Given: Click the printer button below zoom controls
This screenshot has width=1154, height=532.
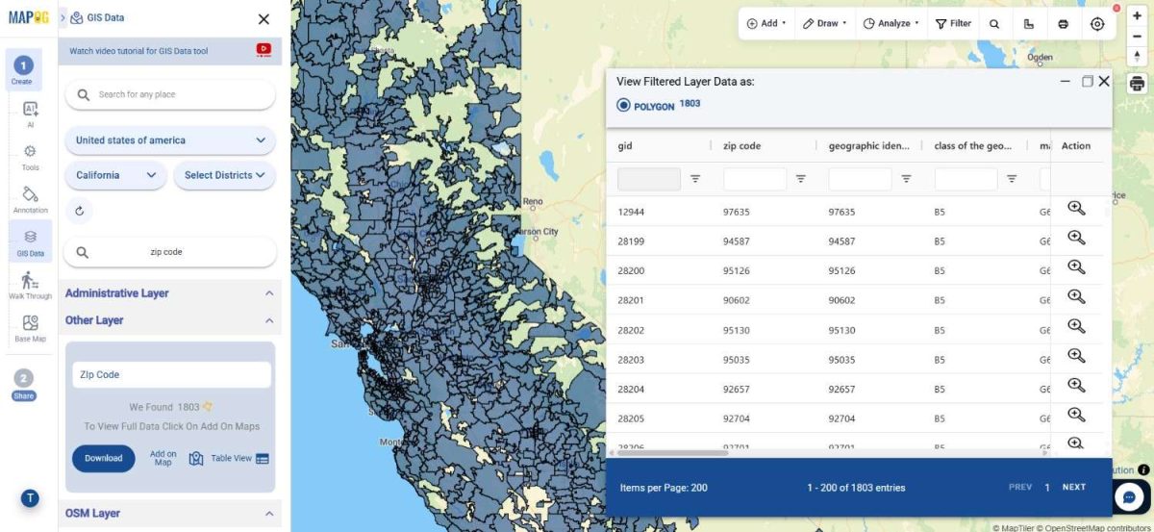Looking at the screenshot, I should click(1138, 84).
